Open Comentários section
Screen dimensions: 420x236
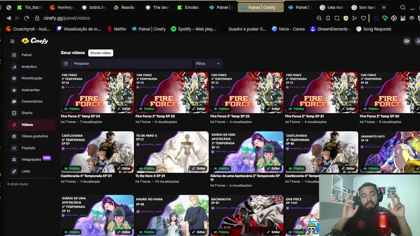[32, 101]
